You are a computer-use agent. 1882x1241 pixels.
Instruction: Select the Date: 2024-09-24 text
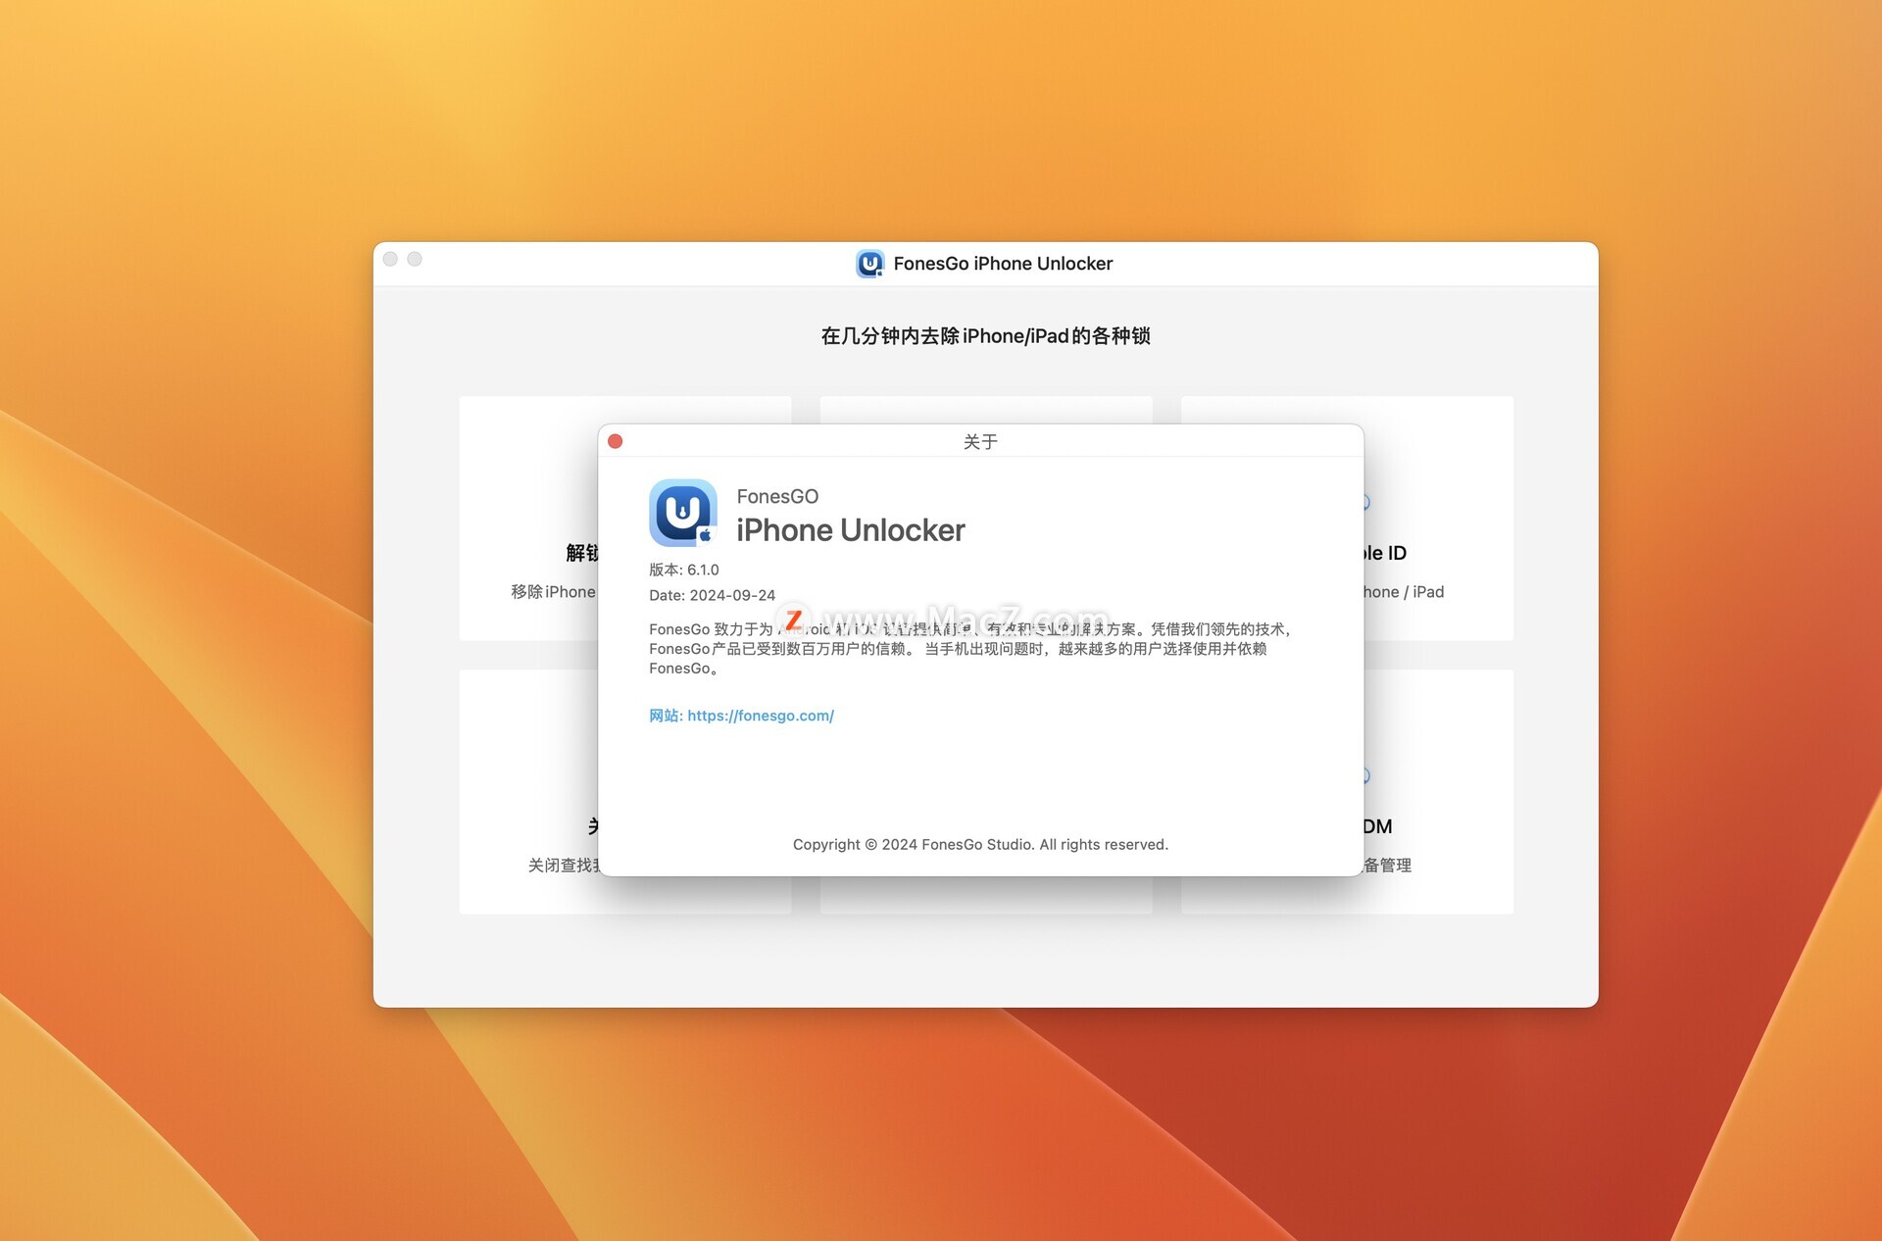(x=713, y=595)
